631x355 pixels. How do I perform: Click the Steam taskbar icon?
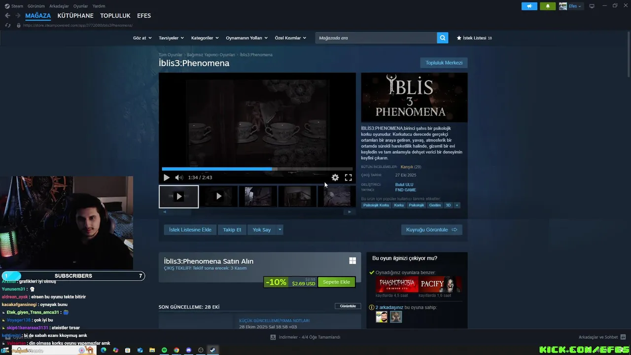tap(213, 350)
